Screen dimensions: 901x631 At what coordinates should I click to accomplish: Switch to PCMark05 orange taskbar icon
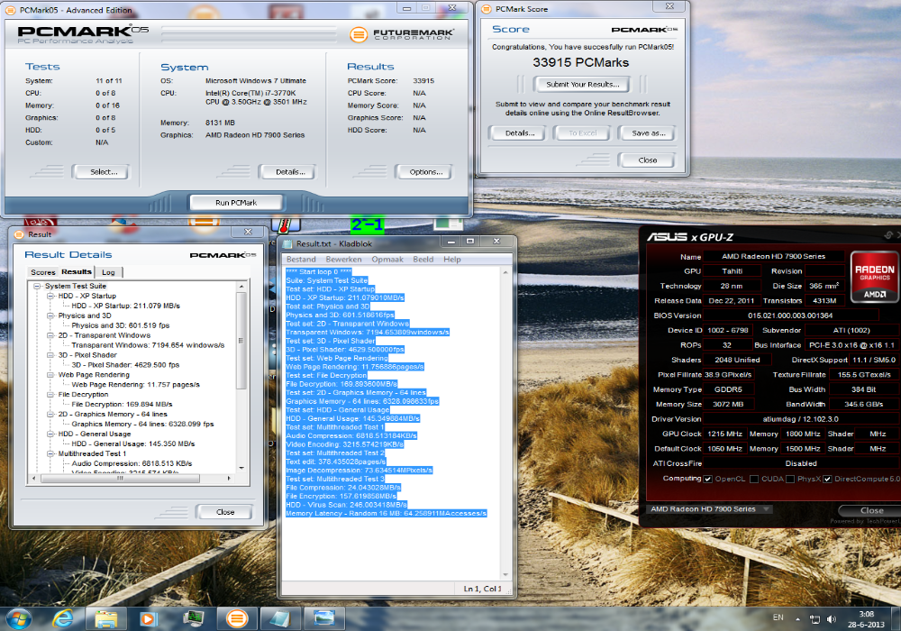coord(237,618)
